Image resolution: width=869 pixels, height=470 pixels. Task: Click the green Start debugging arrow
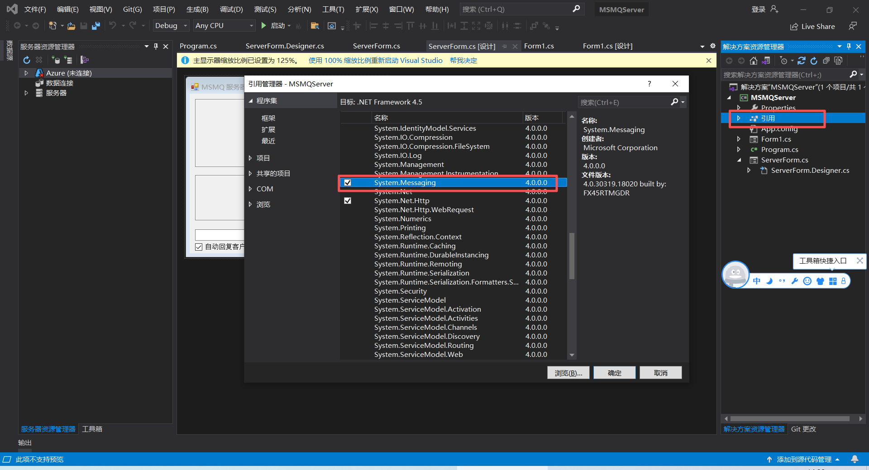(x=263, y=26)
